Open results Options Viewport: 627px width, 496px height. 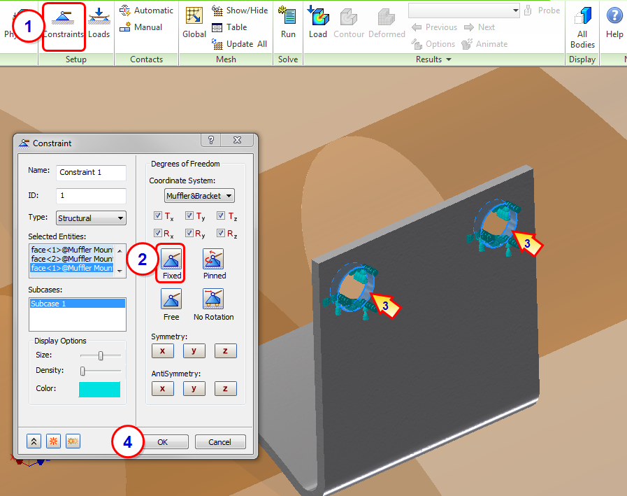click(x=433, y=44)
